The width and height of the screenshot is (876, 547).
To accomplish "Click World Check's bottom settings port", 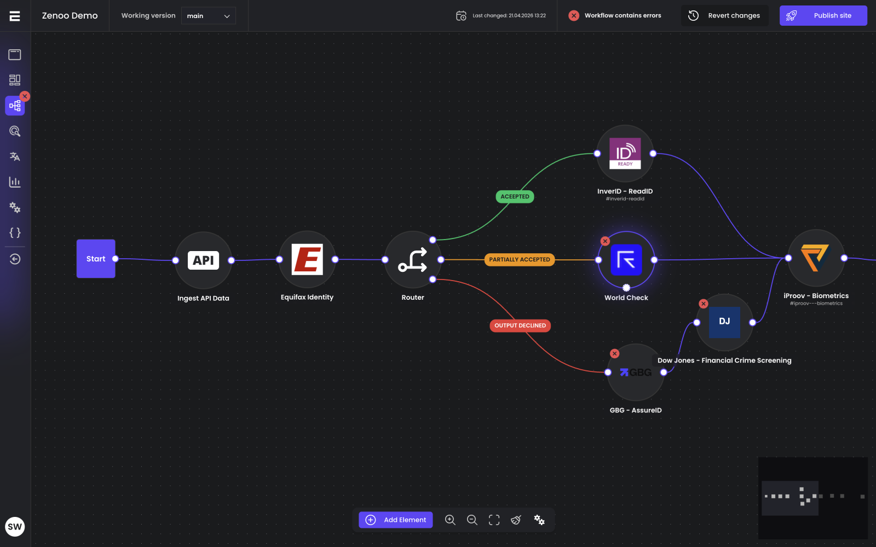I will 626,288.
